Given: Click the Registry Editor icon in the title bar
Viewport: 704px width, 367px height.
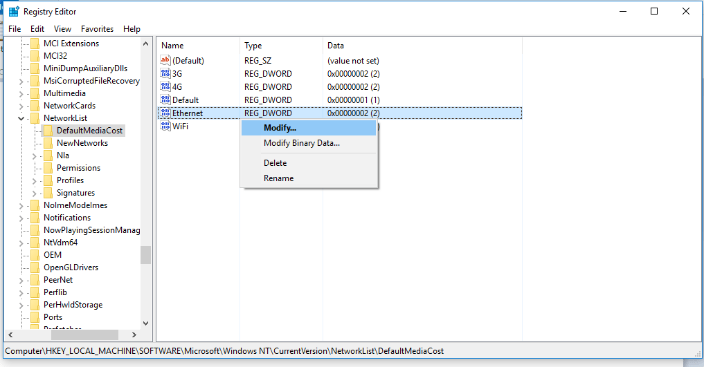Looking at the screenshot, I should click(x=13, y=12).
